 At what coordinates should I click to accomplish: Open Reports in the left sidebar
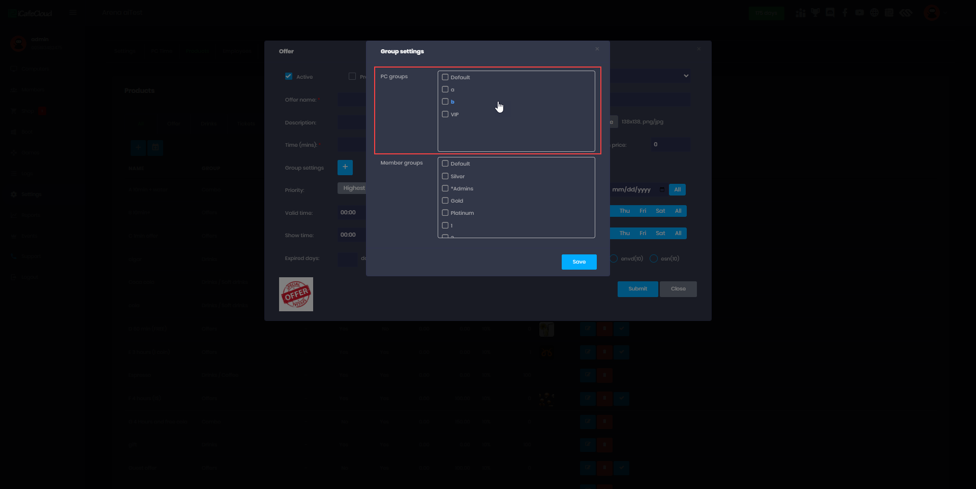[x=26, y=215]
